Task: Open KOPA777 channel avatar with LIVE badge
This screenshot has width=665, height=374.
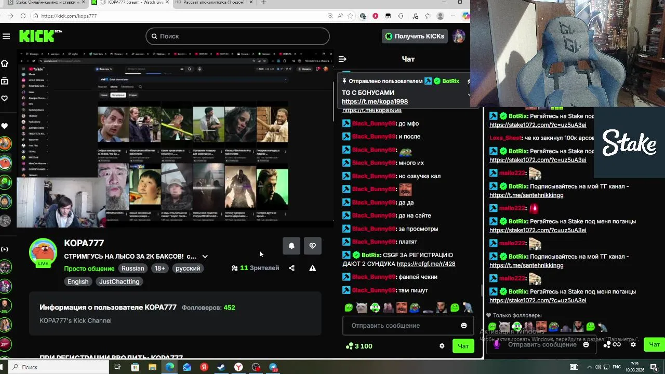Action: (43, 253)
